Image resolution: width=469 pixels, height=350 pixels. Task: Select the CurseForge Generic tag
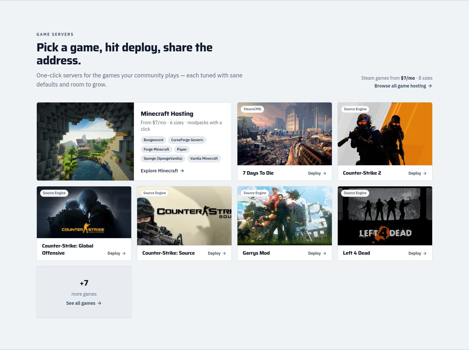click(x=187, y=140)
